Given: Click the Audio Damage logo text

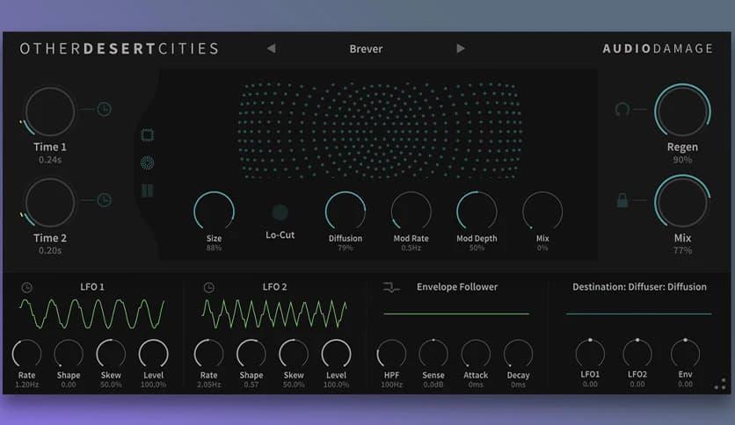Looking at the screenshot, I should [x=658, y=48].
